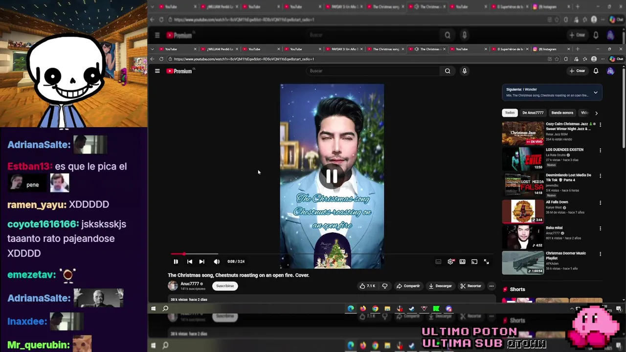Screen dimensions: 626x352
Task: Dislike the Christmas song video
Action: pyautogui.click(x=385, y=286)
